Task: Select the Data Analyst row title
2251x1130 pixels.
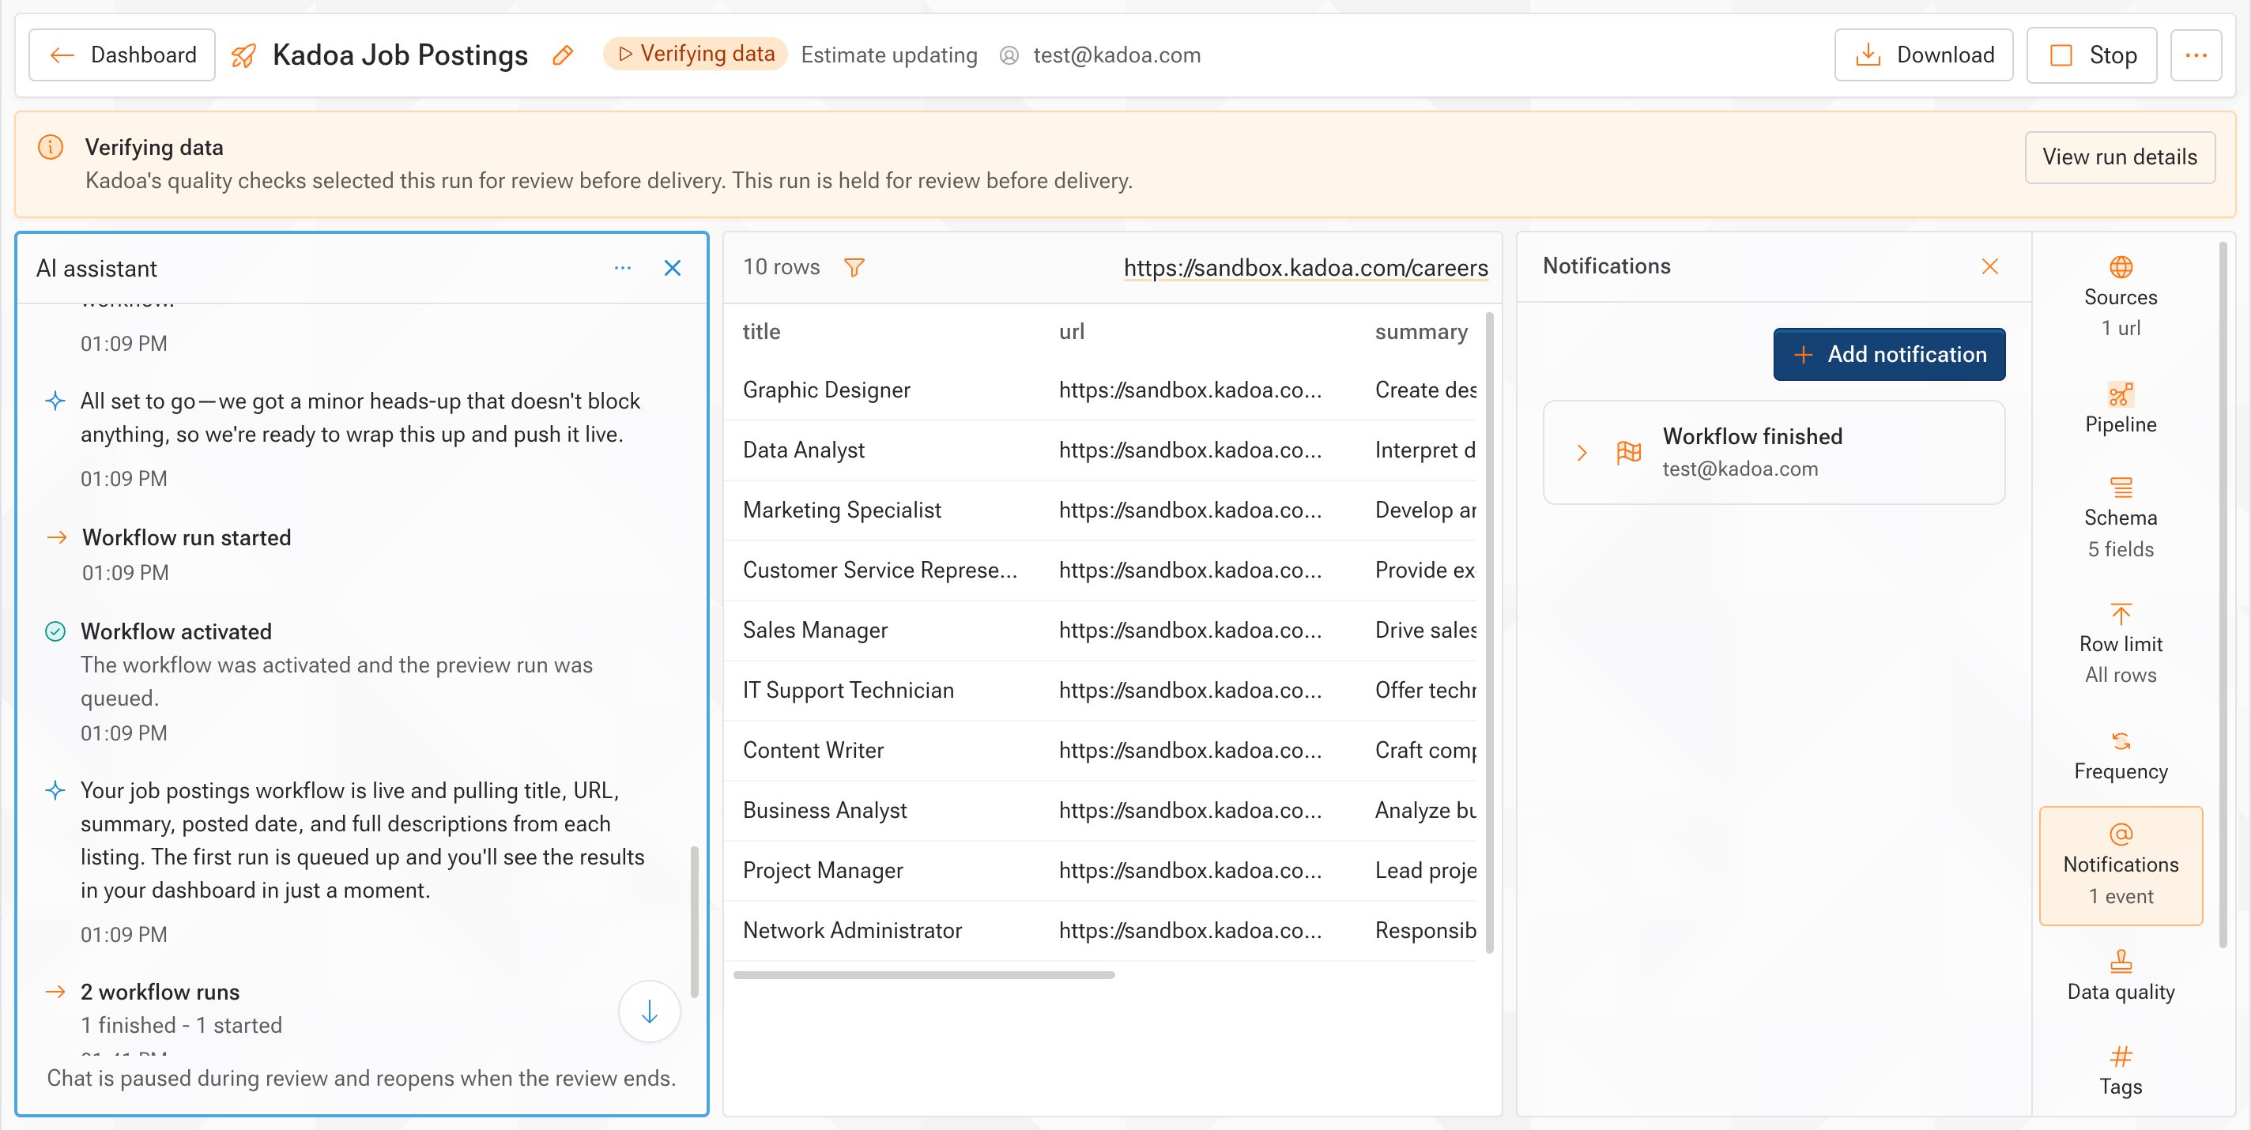Action: click(x=803, y=450)
